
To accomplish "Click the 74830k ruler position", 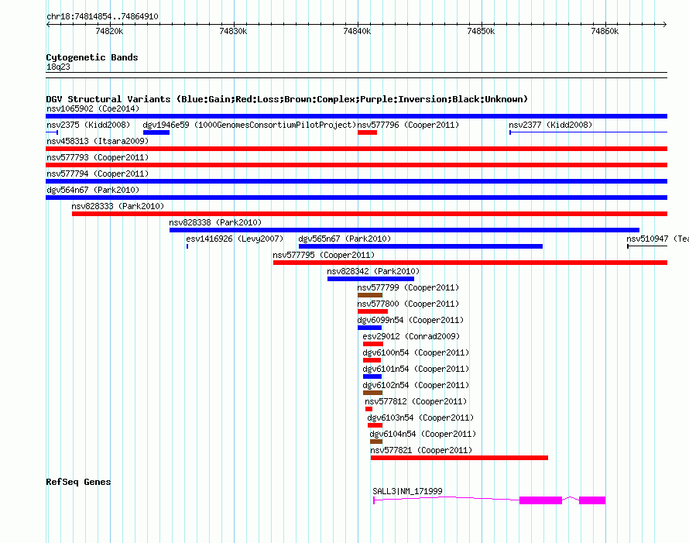I will [x=233, y=31].
